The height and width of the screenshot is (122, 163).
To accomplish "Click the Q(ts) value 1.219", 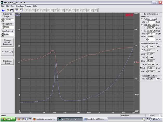I will 151,54.
